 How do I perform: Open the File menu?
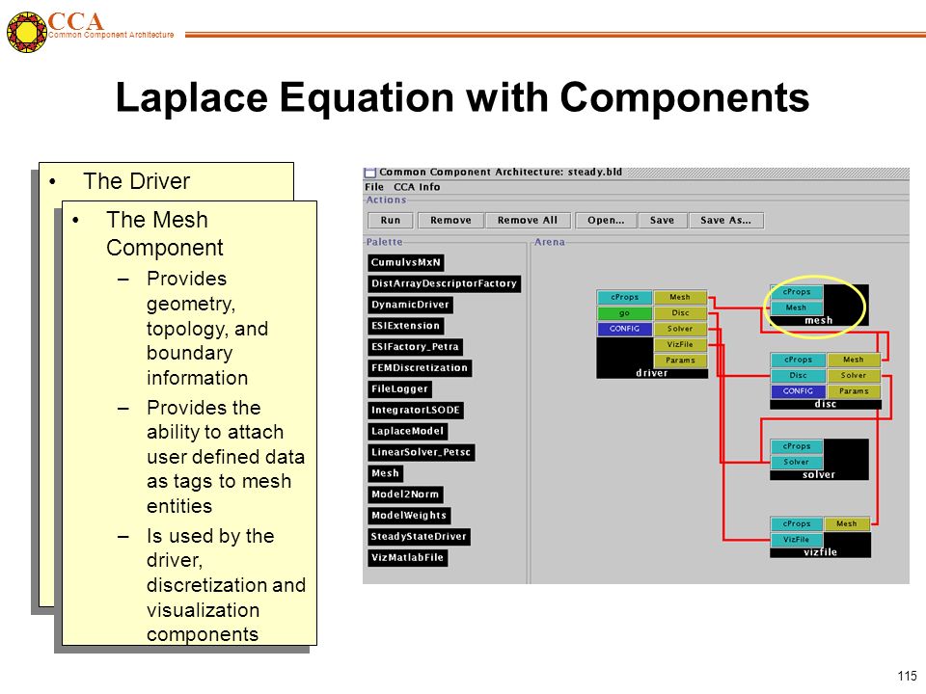click(x=374, y=187)
